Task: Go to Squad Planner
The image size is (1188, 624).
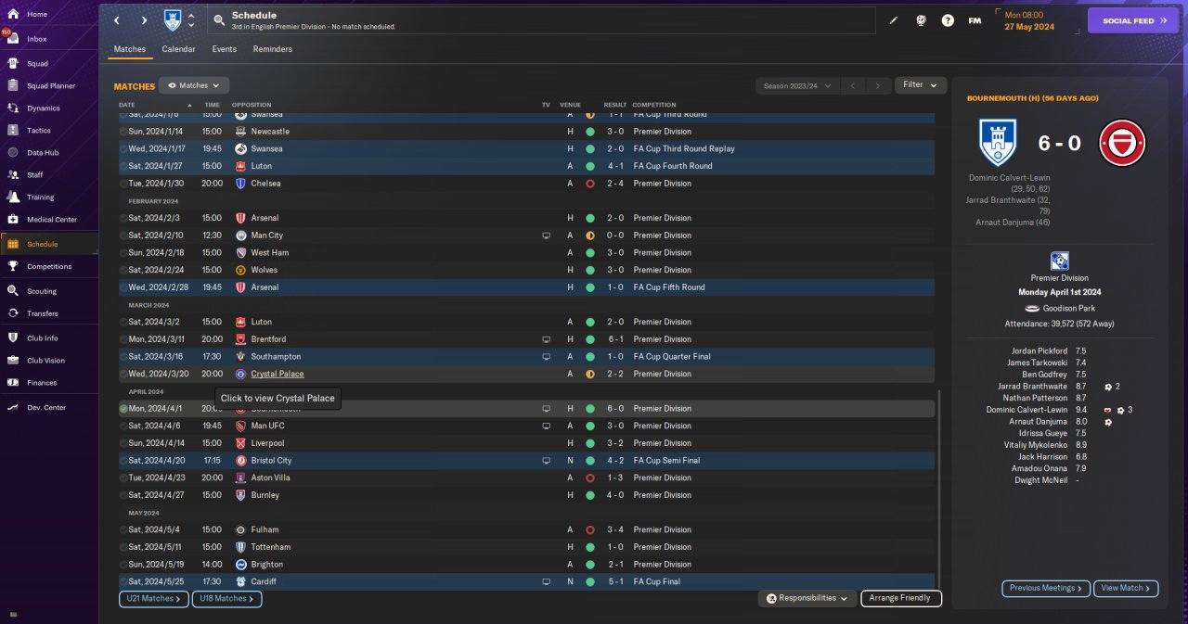Action: (x=51, y=85)
